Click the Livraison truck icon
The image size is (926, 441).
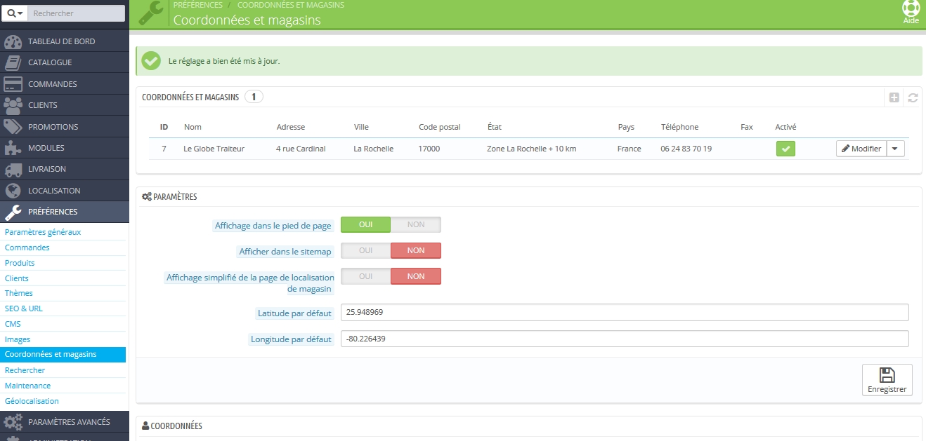[13, 170]
